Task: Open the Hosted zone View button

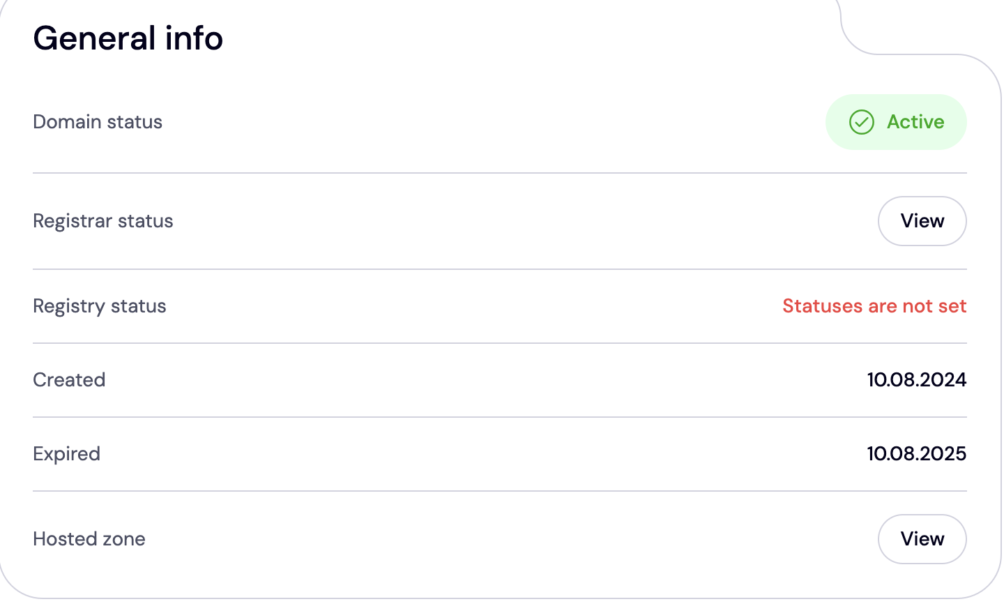Action: click(922, 539)
